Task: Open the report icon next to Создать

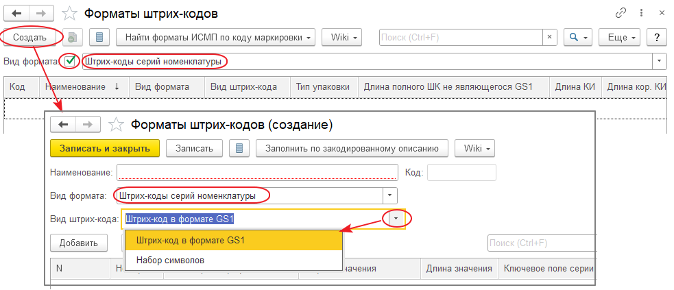Action: (x=101, y=37)
